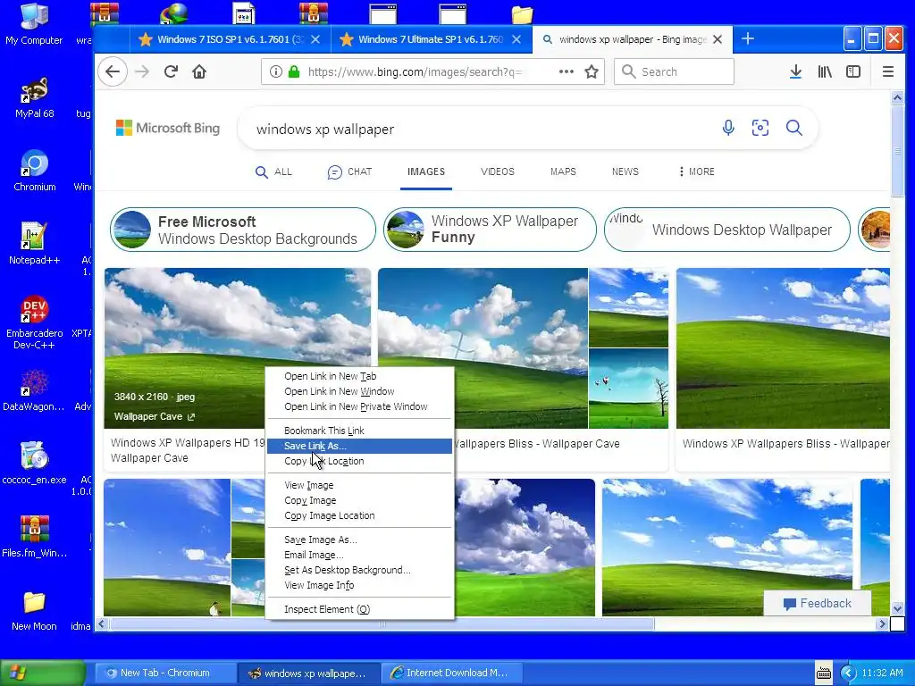Viewport: 915px width, 686px height.
Task: Select Copy Image Location entry
Action: [x=359, y=515]
